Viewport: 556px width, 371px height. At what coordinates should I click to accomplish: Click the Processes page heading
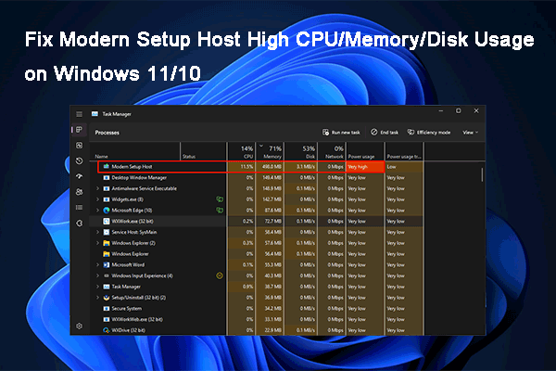(107, 133)
